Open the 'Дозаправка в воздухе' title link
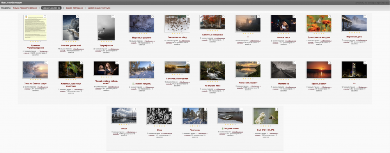The image size is (390, 153). pos(319,37)
